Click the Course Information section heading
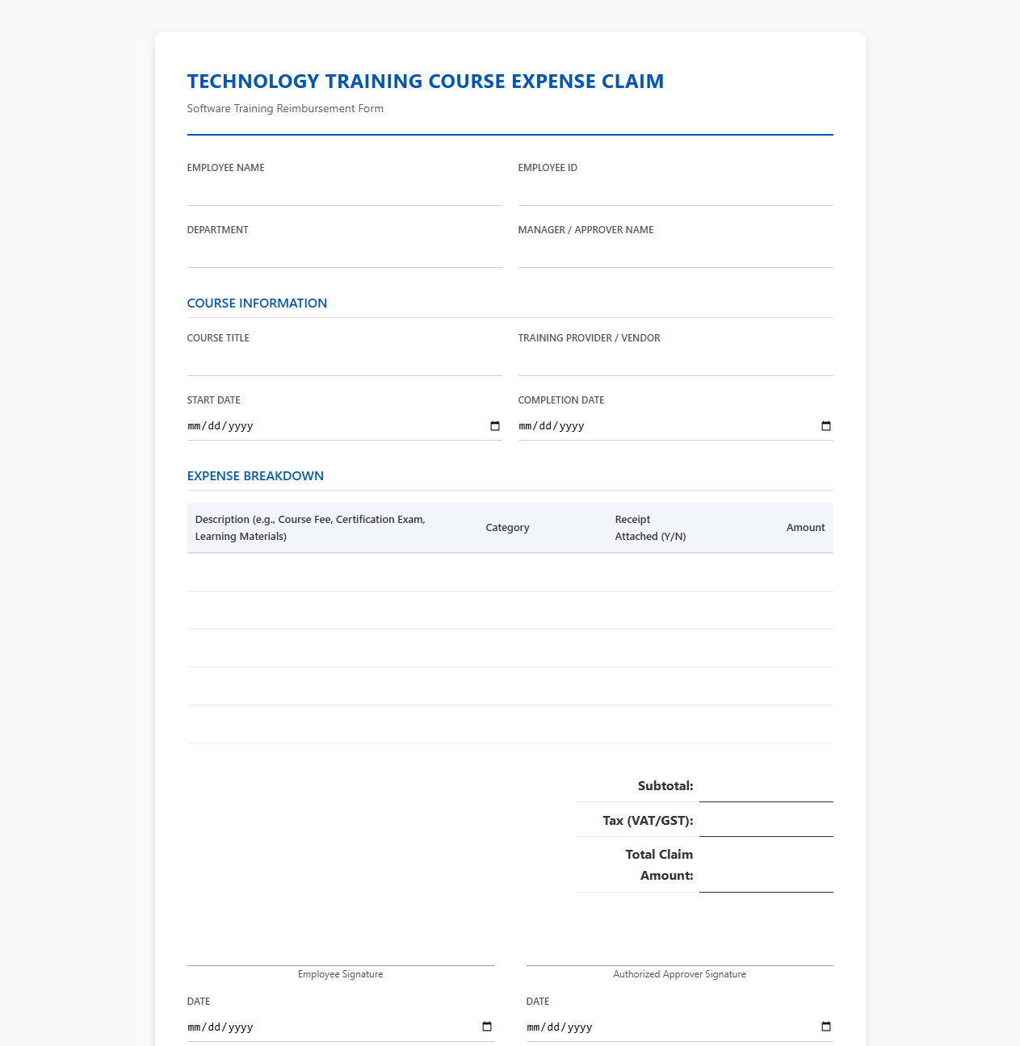 click(x=257, y=303)
